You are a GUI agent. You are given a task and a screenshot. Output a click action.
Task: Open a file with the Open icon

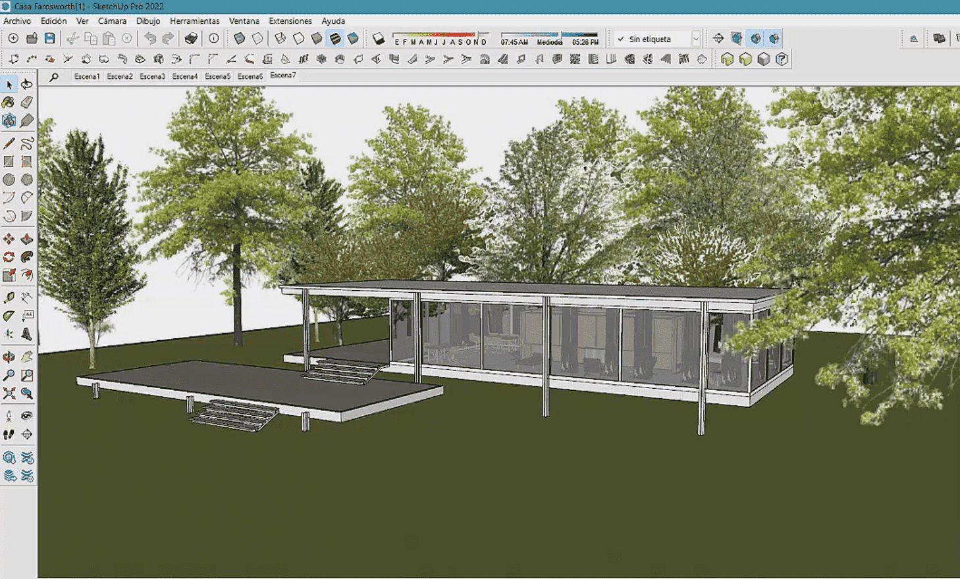coord(31,38)
